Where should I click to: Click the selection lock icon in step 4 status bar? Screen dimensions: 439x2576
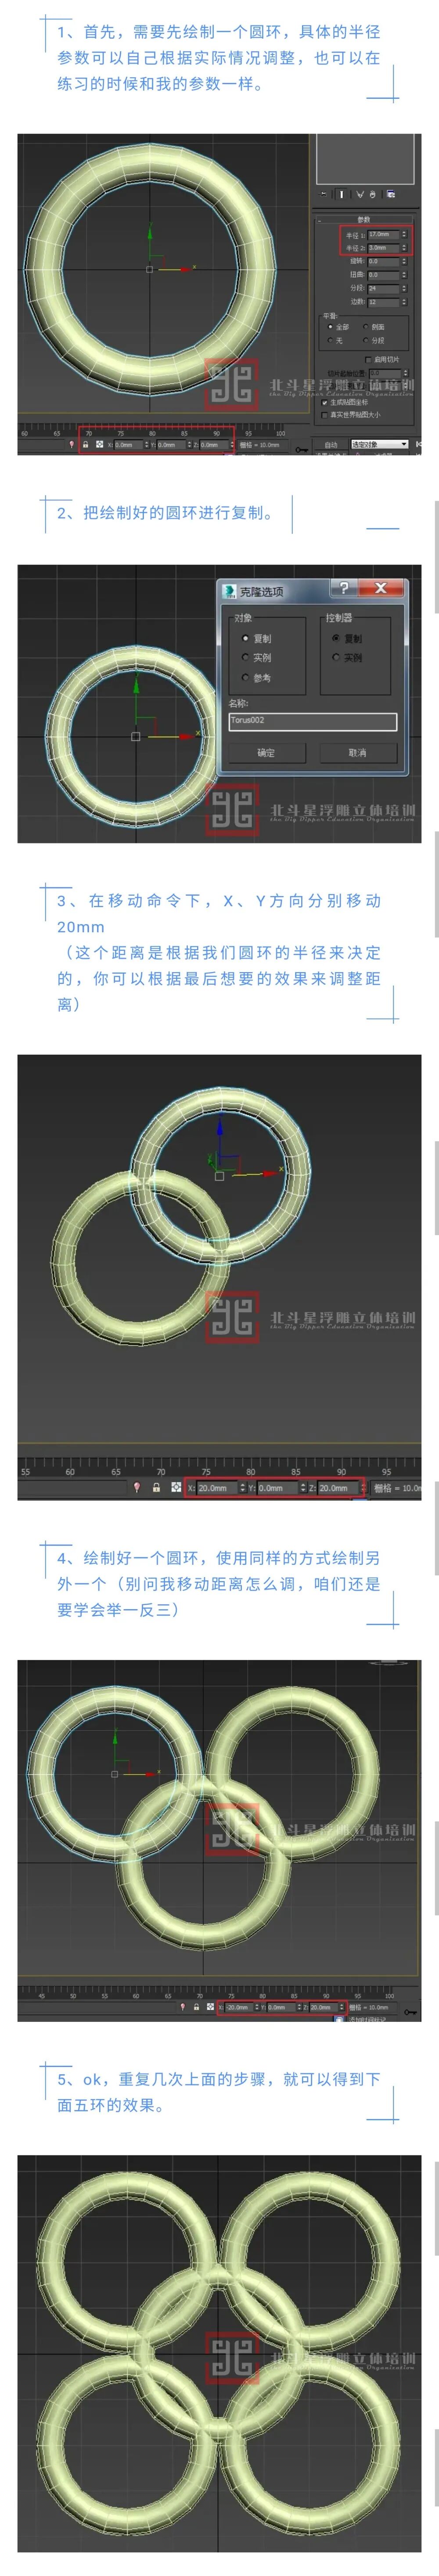[x=196, y=2006]
